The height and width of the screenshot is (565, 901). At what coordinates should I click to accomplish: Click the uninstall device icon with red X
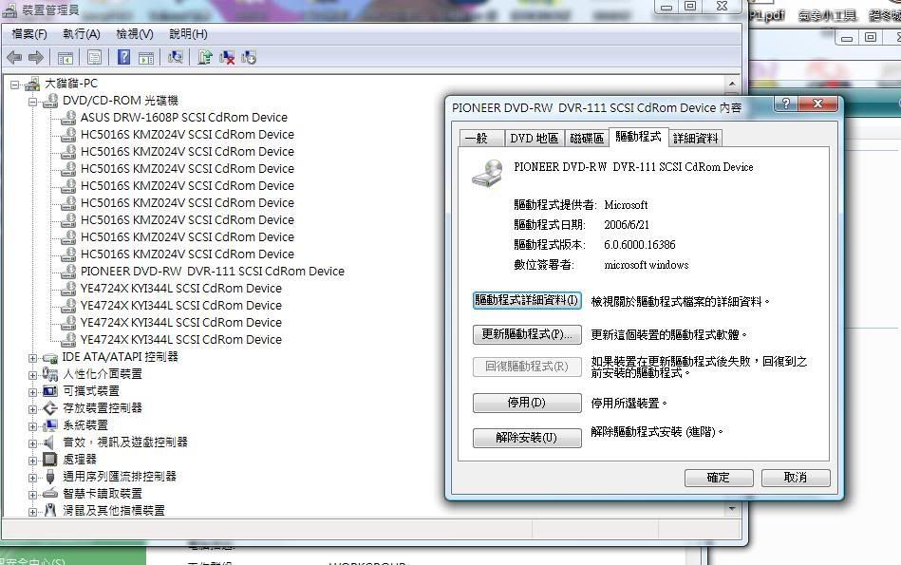tap(227, 57)
